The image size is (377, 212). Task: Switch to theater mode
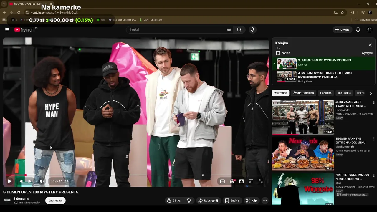(x=242, y=181)
